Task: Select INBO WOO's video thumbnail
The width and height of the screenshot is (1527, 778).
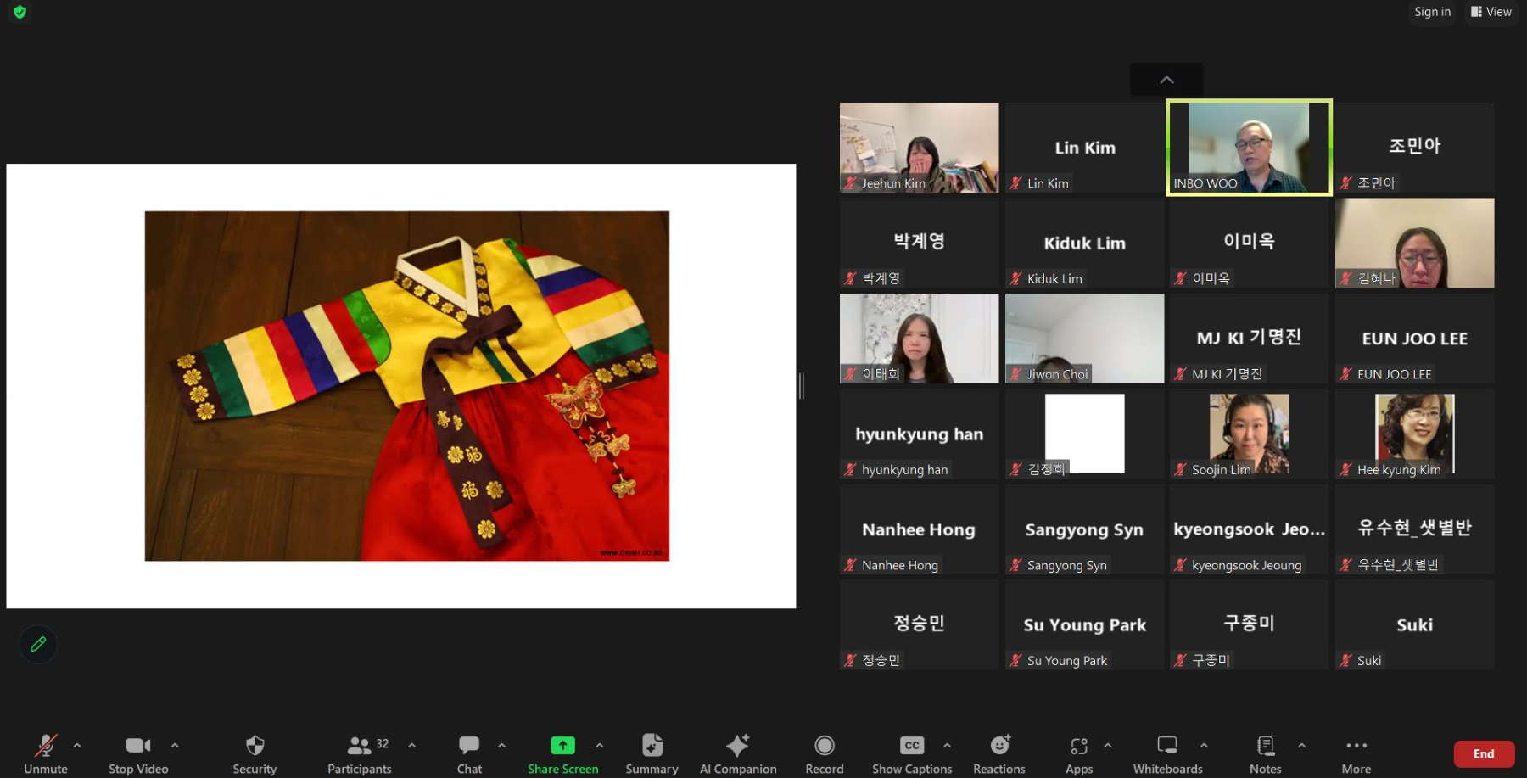Action: [1249, 148]
